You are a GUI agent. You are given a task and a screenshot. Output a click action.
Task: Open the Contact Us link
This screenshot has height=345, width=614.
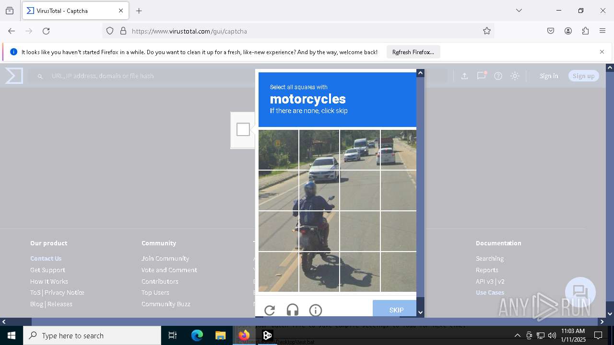point(46,258)
